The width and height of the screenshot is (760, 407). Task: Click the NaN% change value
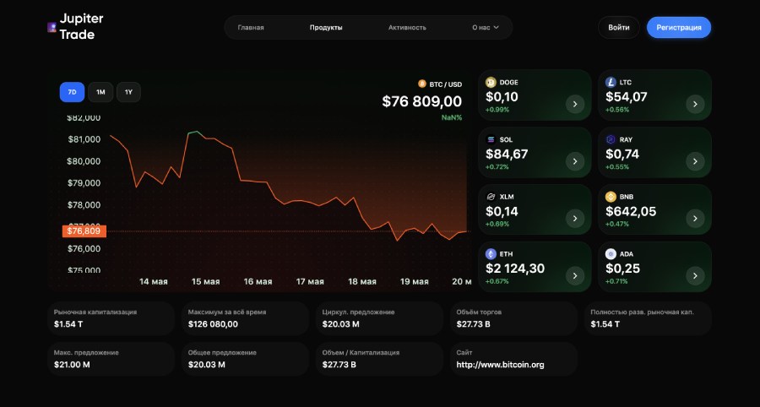tap(452, 117)
